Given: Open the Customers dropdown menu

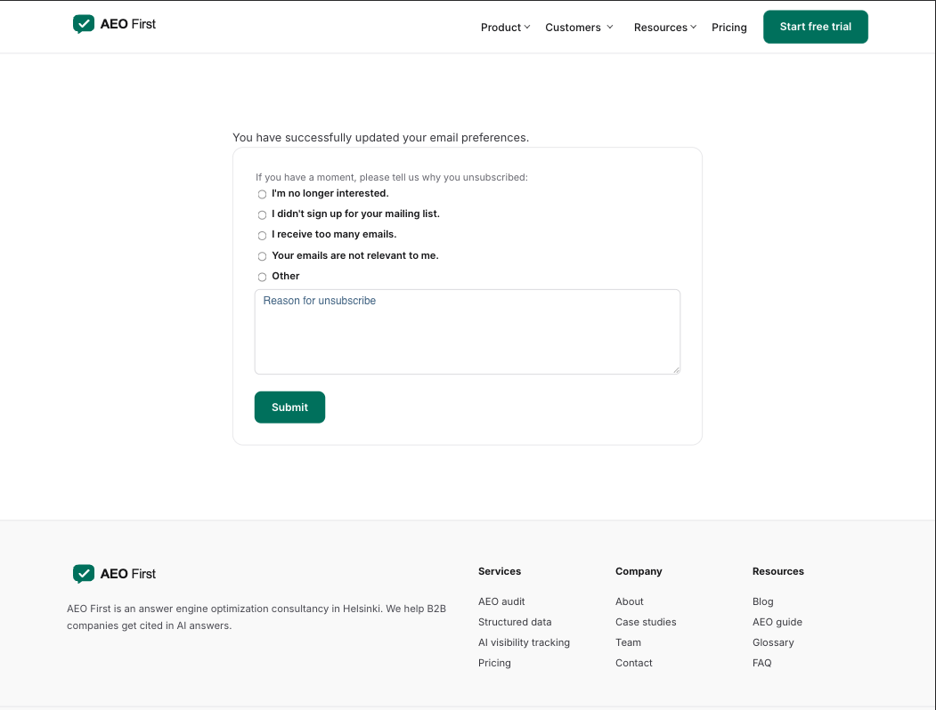Looking at the screenshot, I should click(x=579, y=28).
